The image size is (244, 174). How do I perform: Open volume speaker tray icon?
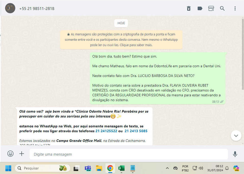201,168
